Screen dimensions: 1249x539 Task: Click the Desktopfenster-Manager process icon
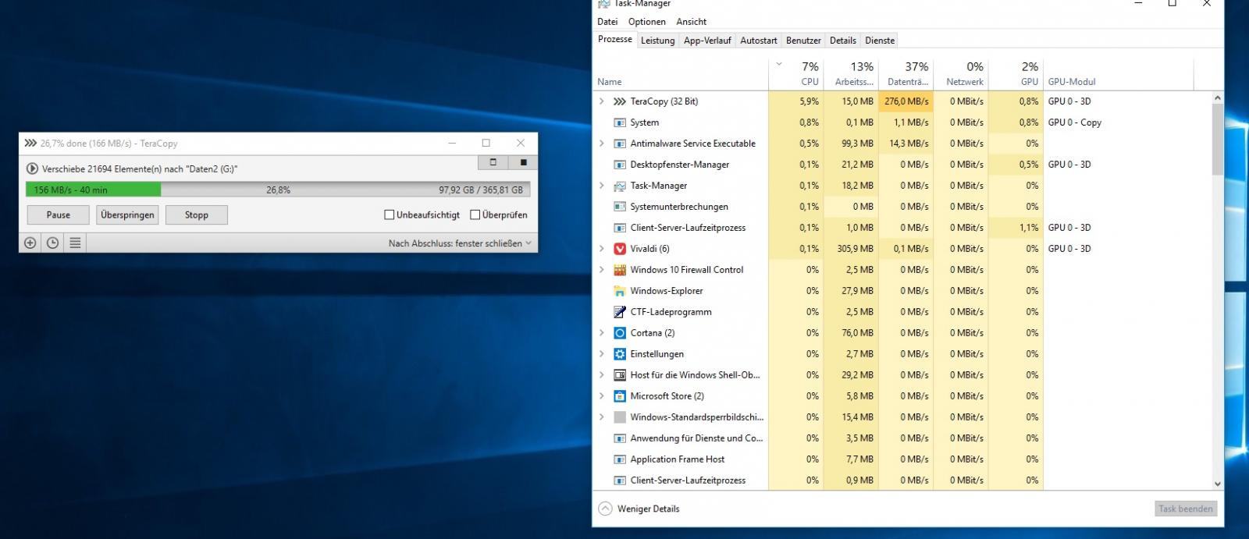click(620, 165)
